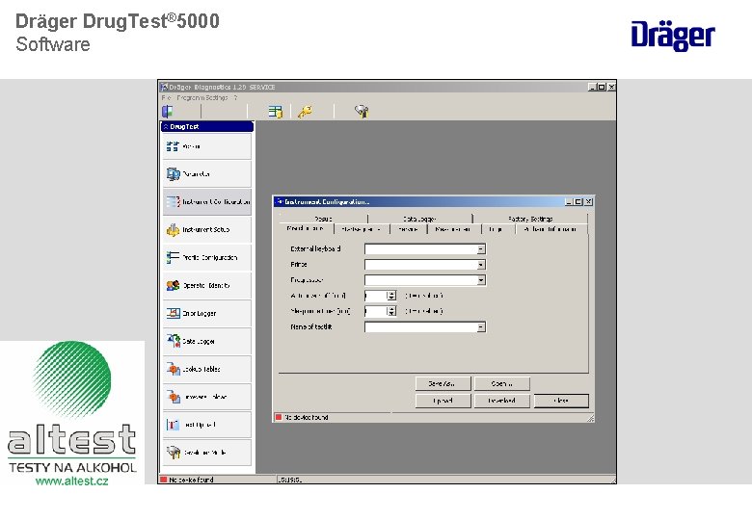Expand the Printer dropdown
The width and height of the screenshot is (752, 520).
pyautogui.click(x=481, y=265)
